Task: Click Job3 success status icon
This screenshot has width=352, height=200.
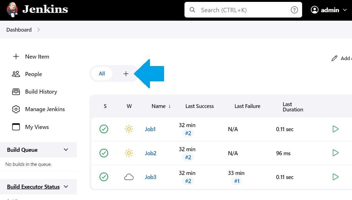Action: click(x=104, y=177)
